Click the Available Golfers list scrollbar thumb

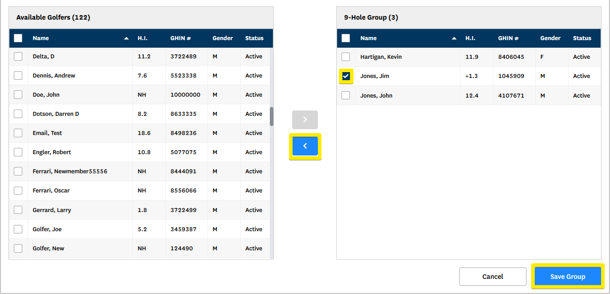tap(272, 117)
